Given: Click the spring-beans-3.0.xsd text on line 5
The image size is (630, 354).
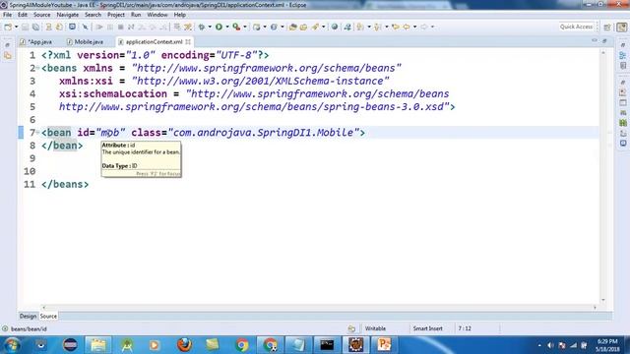Looking at the screenshot, I should click(x=383, y=107).
